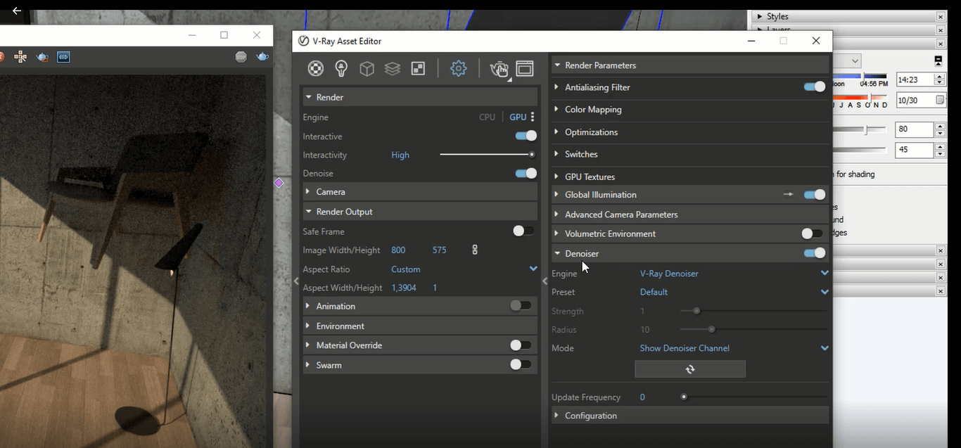
Task: Select the CPU engine option
Action: click(487, 117)
